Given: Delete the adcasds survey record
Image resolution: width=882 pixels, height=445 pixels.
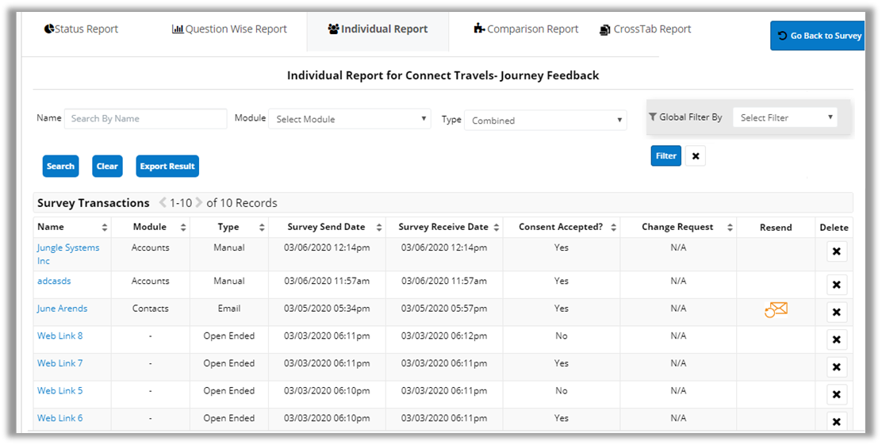Looking at the screenshot, I should [x=836, y=285].
